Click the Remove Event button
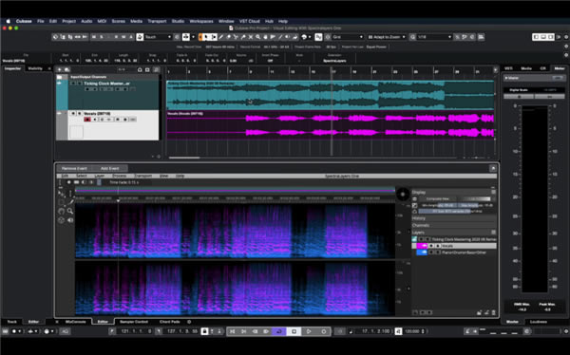Screen dimensions: 570x355 tap(74, 168)
